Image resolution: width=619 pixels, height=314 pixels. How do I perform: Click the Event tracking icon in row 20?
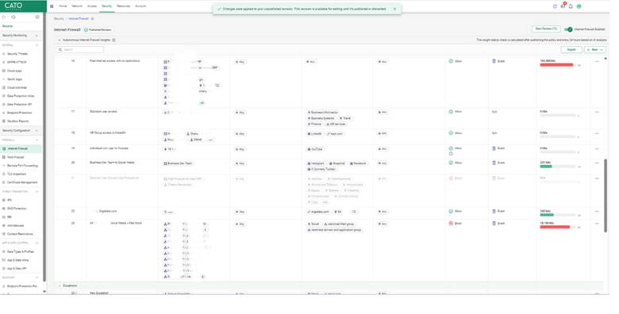click(x=494, y=163)
